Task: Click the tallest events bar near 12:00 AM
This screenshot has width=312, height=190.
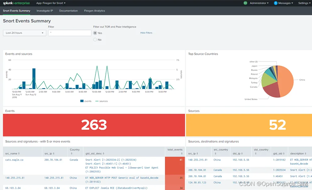Action: 34,79
